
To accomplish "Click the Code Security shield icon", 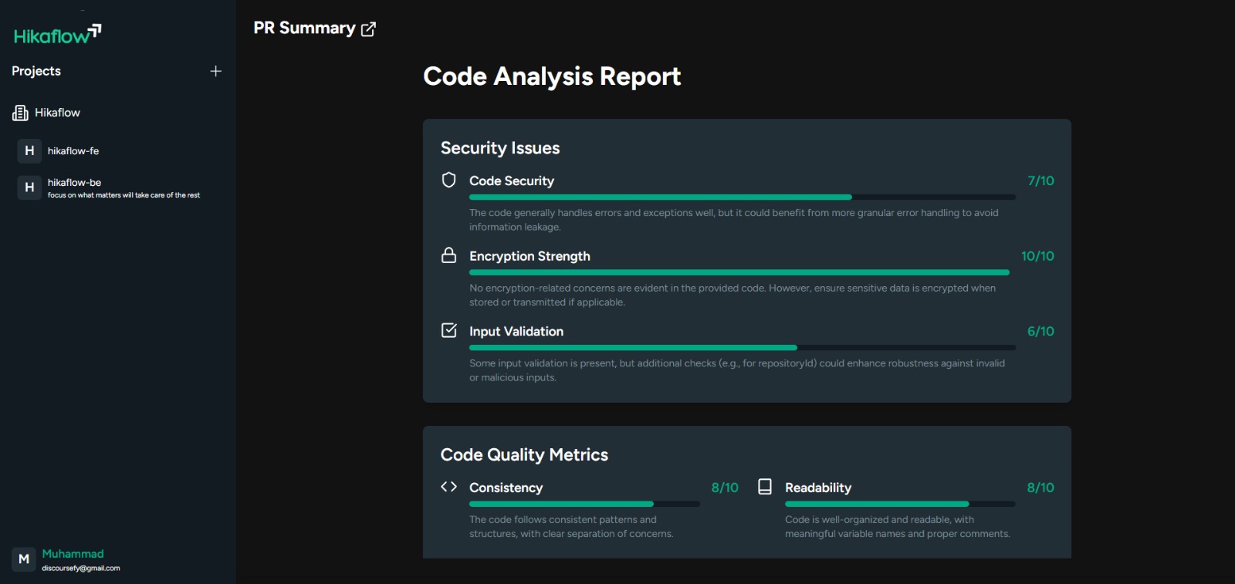I will tap(448, 181).
